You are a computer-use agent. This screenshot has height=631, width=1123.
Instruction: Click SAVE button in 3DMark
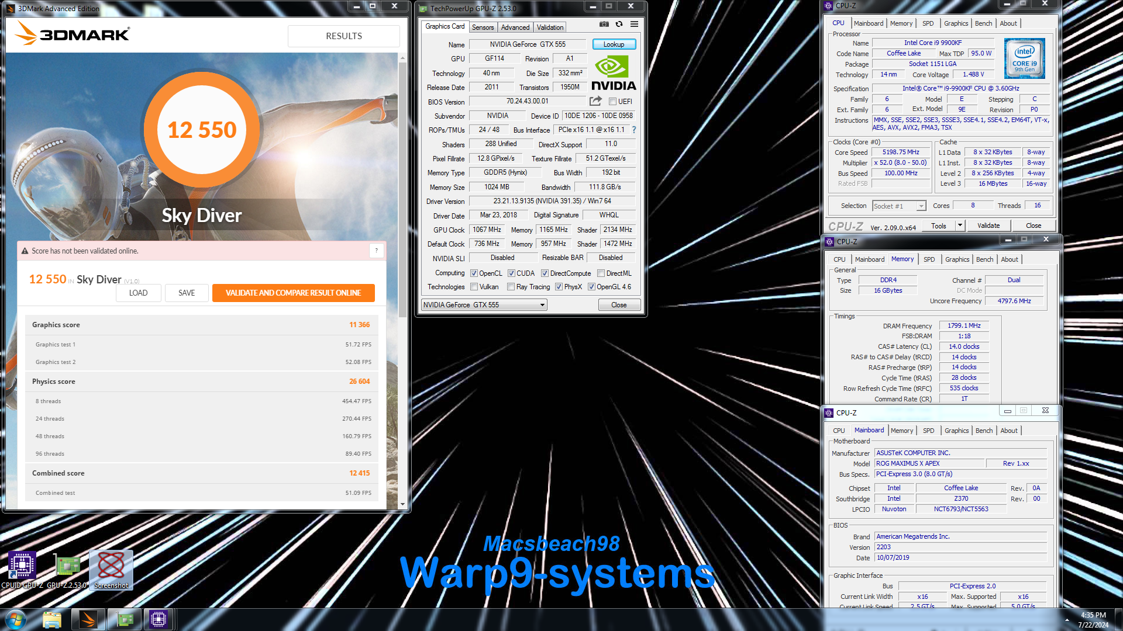[x=187, y=293]
